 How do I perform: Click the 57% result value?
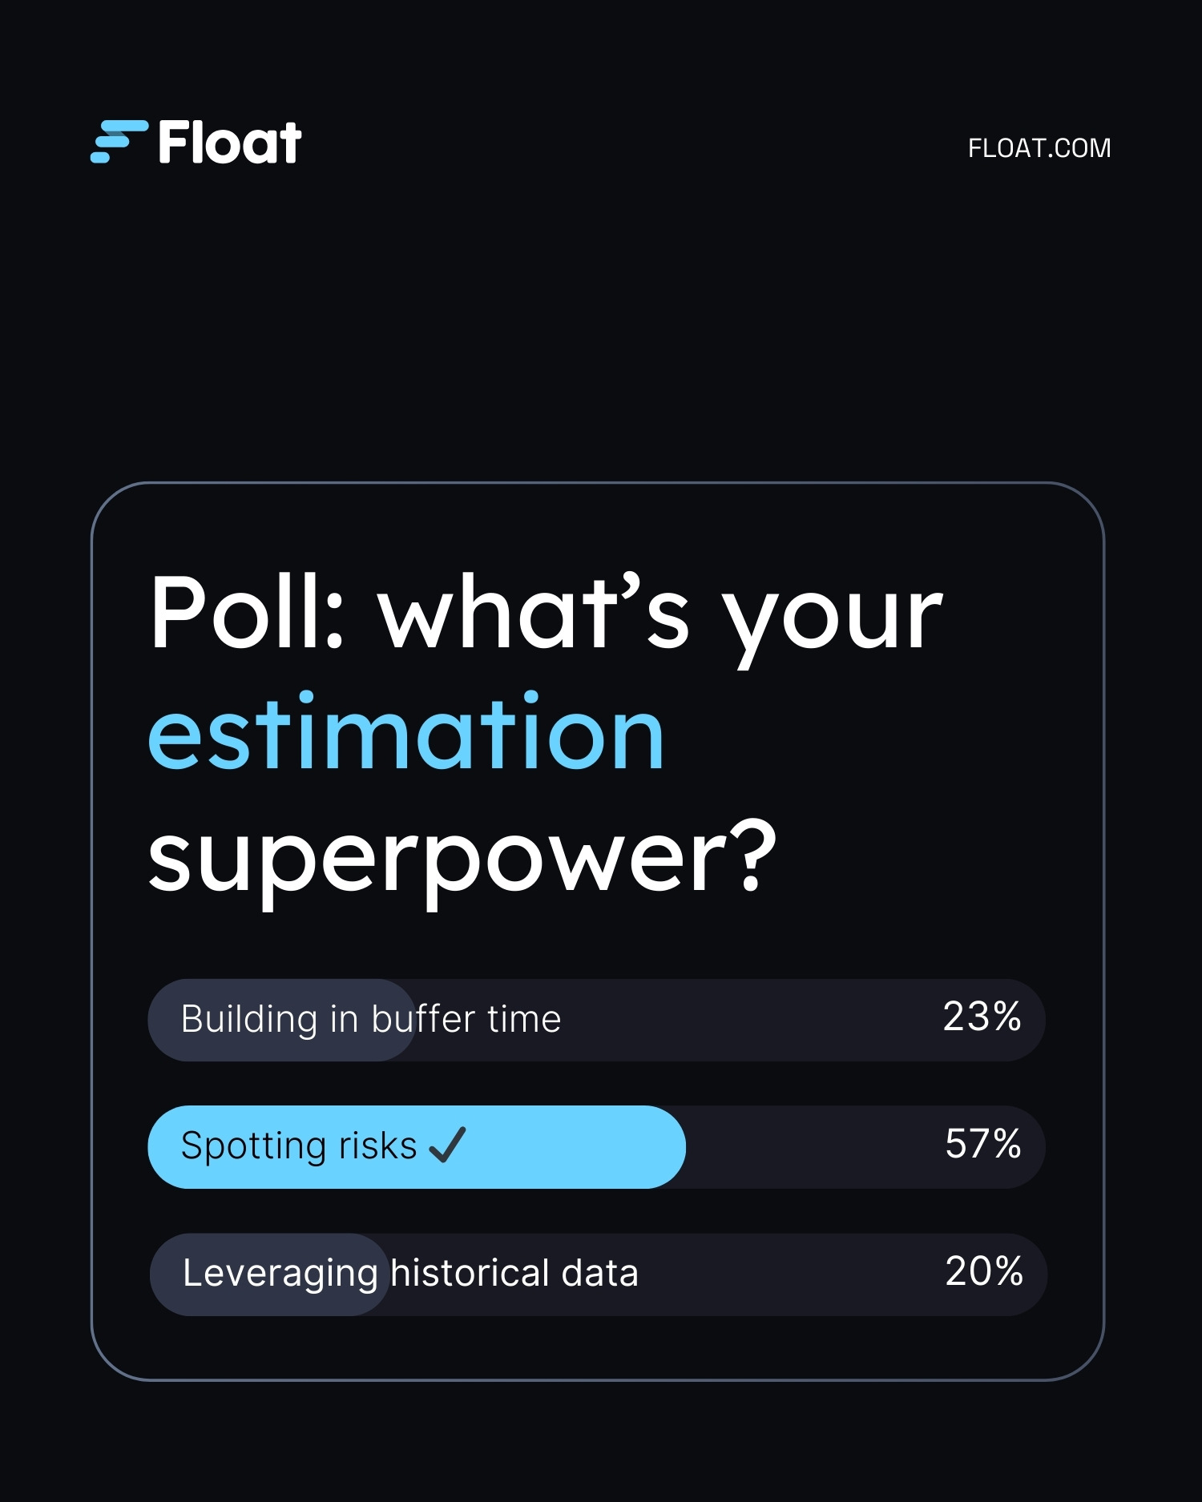click(982, 1143)
